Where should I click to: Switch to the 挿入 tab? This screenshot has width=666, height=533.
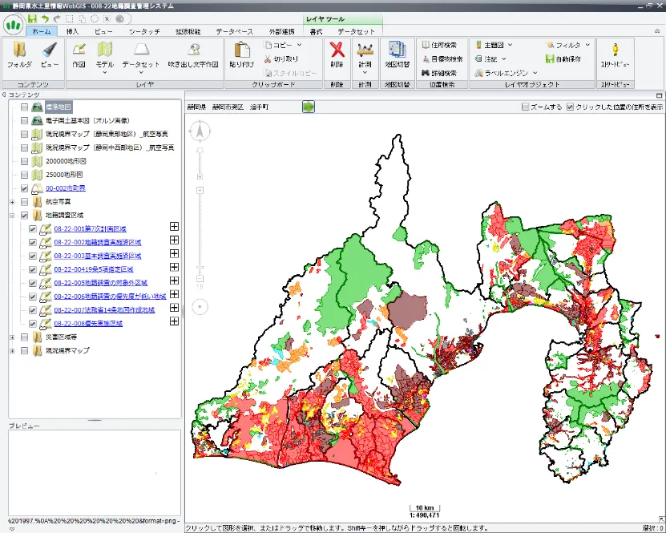pyautogui.click(x=72, y=31)
